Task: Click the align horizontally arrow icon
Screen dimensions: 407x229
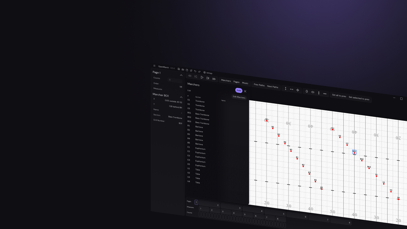Action: click(x=292, y=89)
